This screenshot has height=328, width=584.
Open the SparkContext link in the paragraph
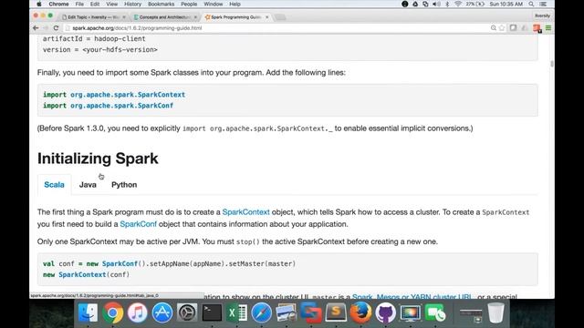click(245, 212)
